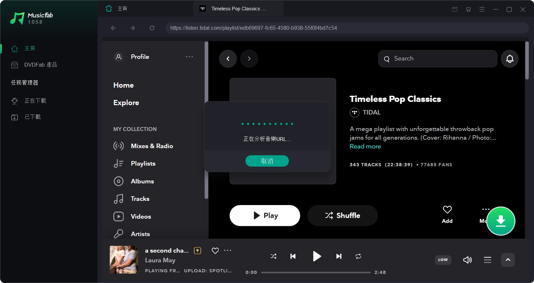Image resolution: width=534 pixels, height=283 pixels.
Task: Change the LOW audio quality setting
Action: 443,260
